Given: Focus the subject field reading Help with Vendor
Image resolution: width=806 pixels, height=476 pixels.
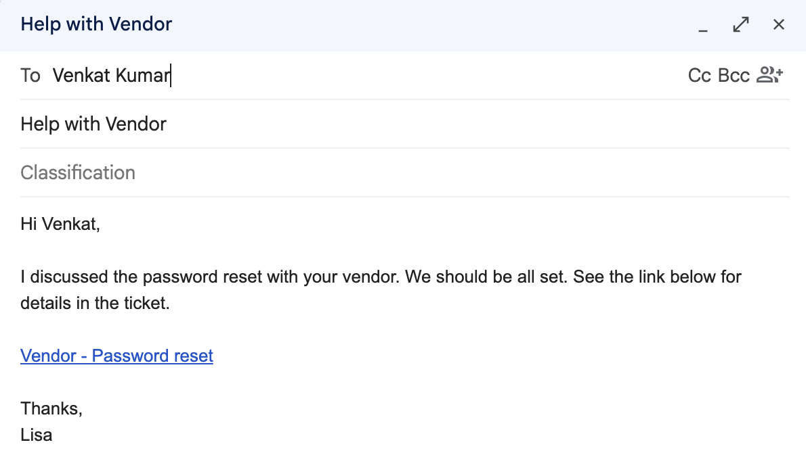Looking at the screenshot, I should pyautogui.click(x=404, y=124).
